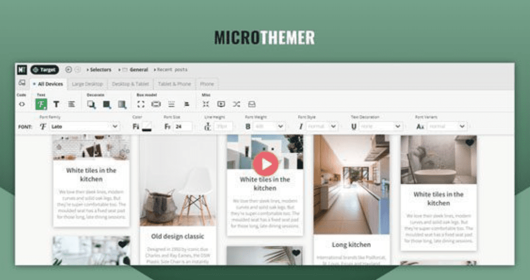Toggle the responsive device view icon
The image size is (530, 280).
(x=22, y=84)
